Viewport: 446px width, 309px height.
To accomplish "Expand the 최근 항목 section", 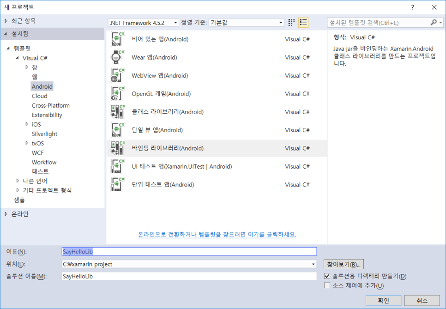I will click(6, 21).
